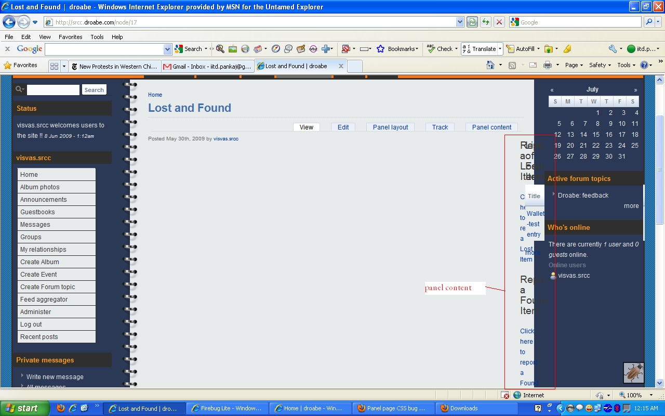Click the Read Mail envelope icon
The width and height of the screenshot is (665, 416).
coord(533,65)
